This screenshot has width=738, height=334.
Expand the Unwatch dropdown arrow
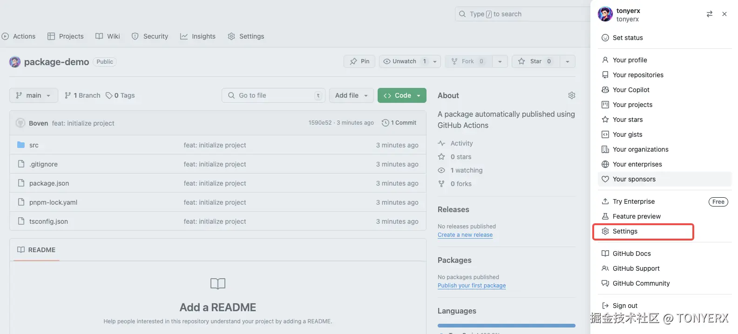coord(435,61)
